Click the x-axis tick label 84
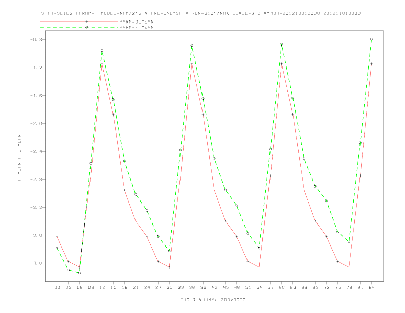The height and width of the screenshot is (313, 405). [371, 287]
